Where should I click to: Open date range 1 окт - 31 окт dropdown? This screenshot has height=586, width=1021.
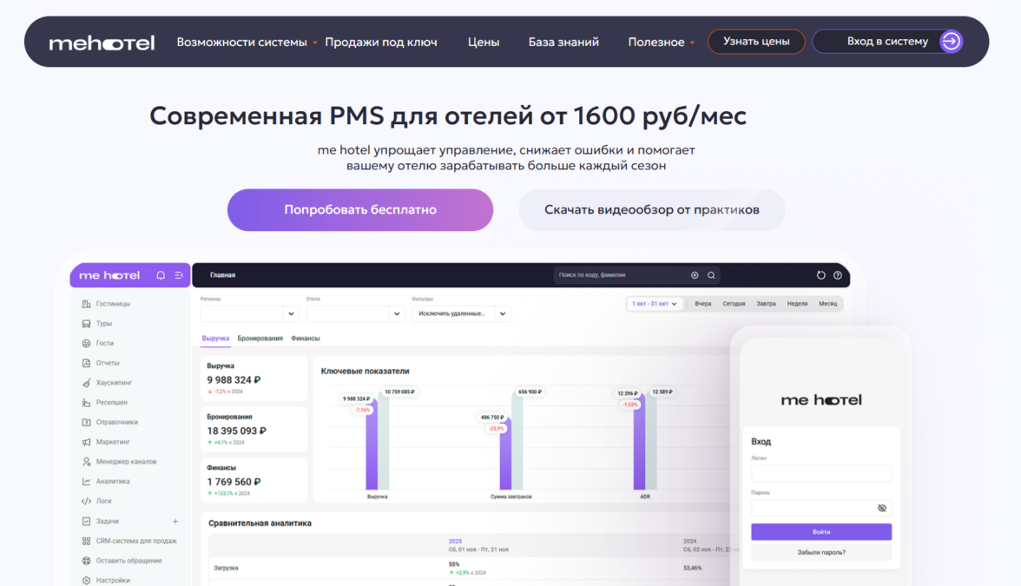click(x=655, y=304)
